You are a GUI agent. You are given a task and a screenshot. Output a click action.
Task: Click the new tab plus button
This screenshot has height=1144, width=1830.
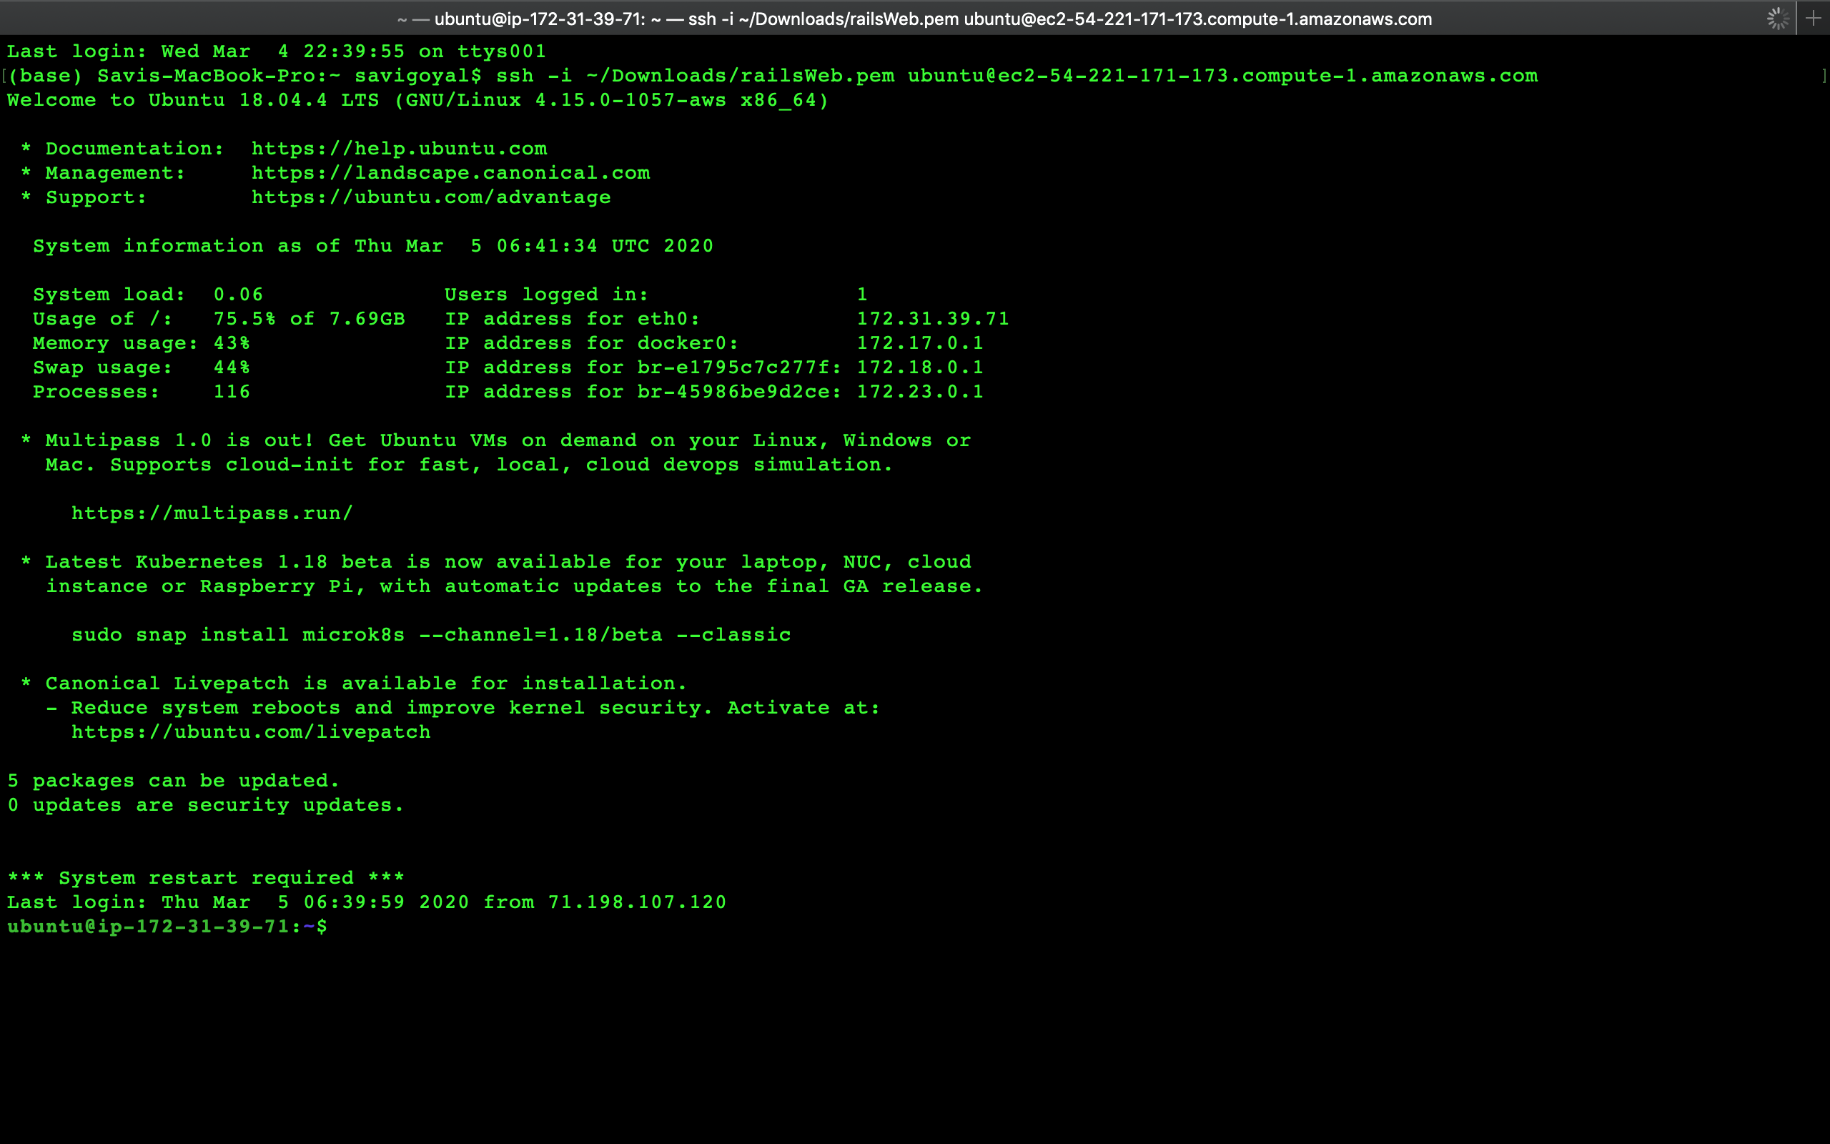1814,18
